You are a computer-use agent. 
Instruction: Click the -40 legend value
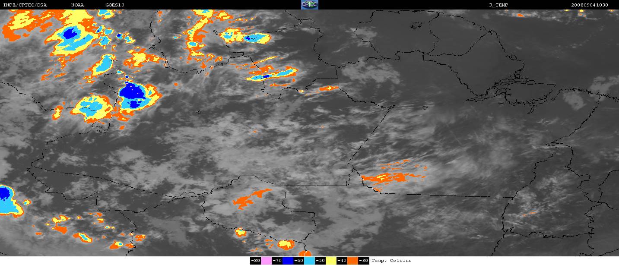342,261
